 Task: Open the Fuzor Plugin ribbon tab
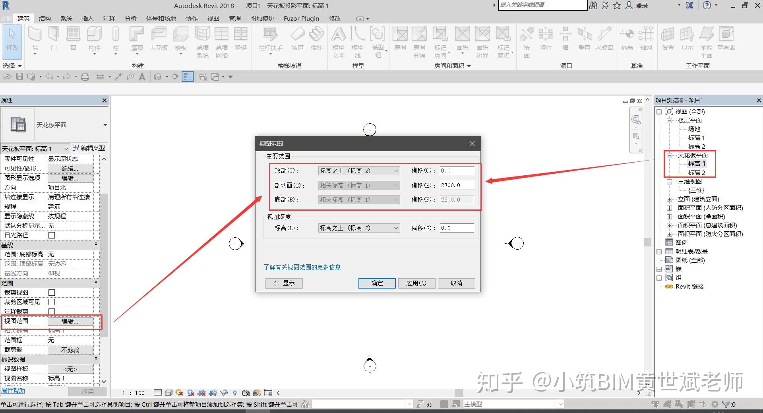pos(301,18)
